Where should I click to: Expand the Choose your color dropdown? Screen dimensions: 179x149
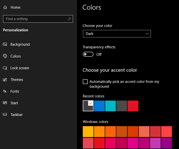pyautogui.click(x=117, y=34)
